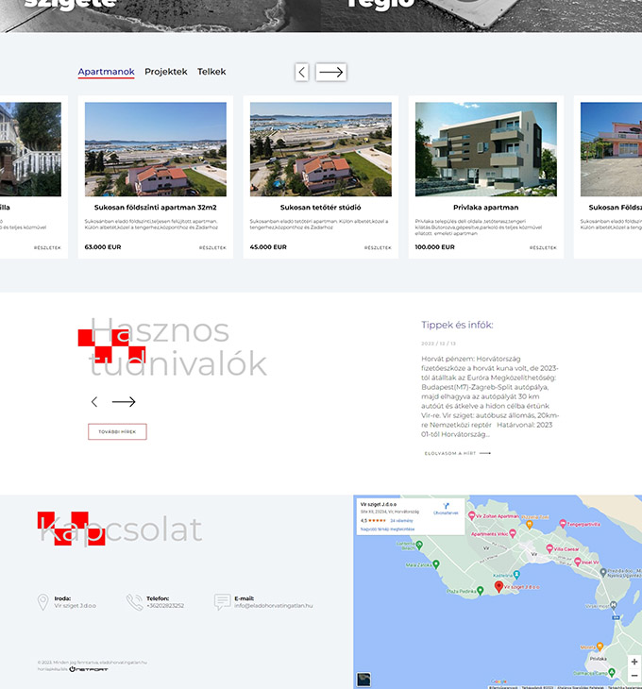Click the next arrow in the property carousel

click(x=330, y=72)
